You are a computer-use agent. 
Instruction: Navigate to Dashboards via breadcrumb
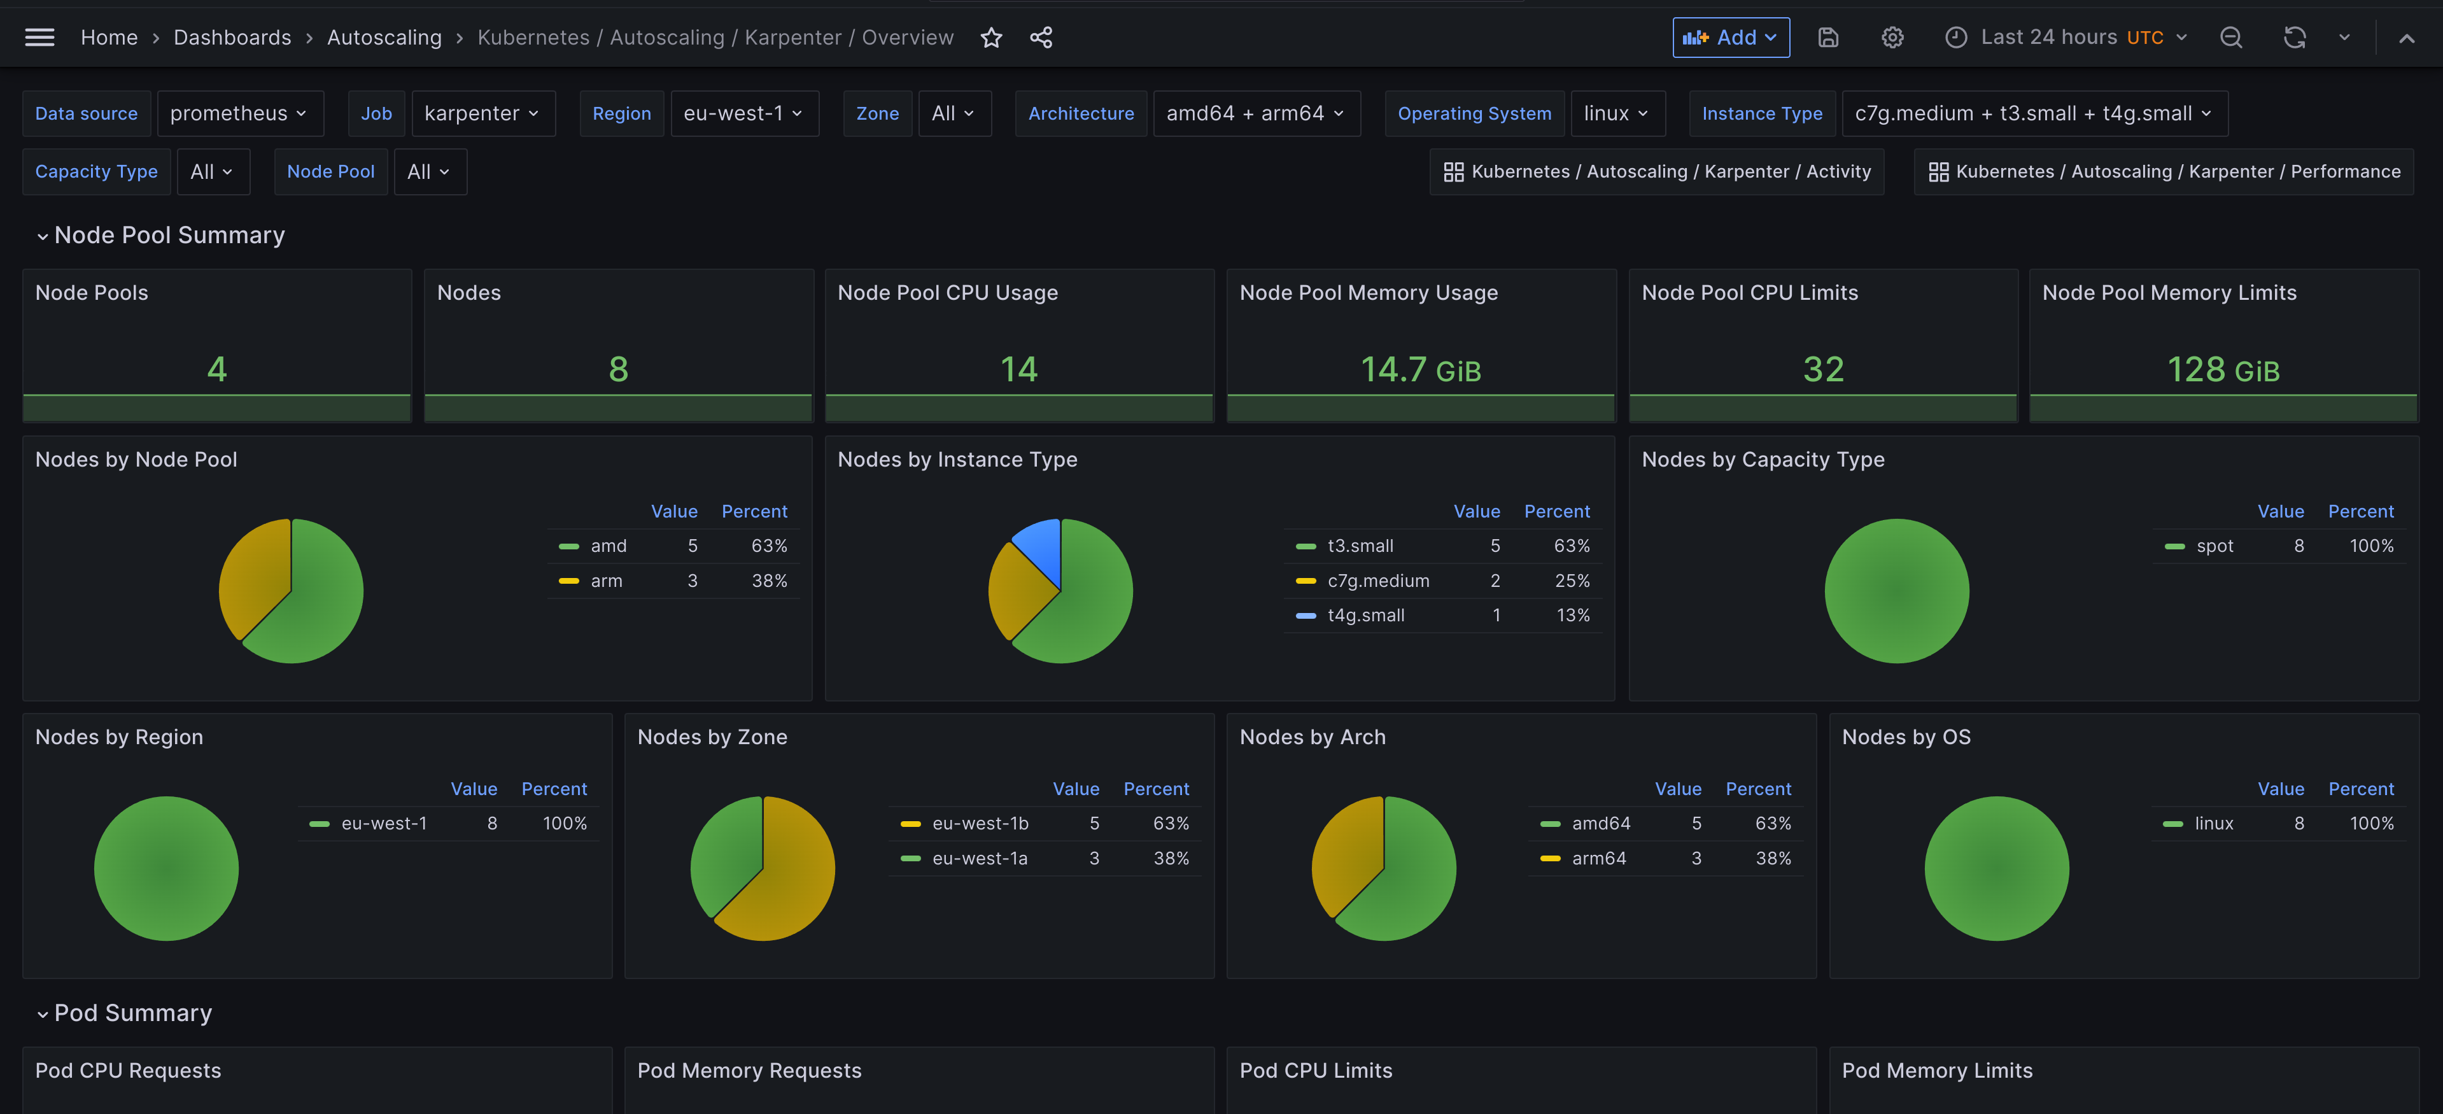coord(232,37)
